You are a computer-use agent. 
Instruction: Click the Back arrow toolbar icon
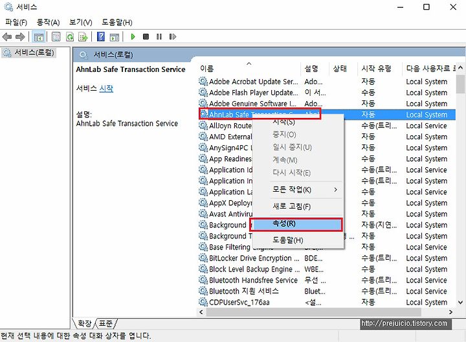[x=7, y=37]
